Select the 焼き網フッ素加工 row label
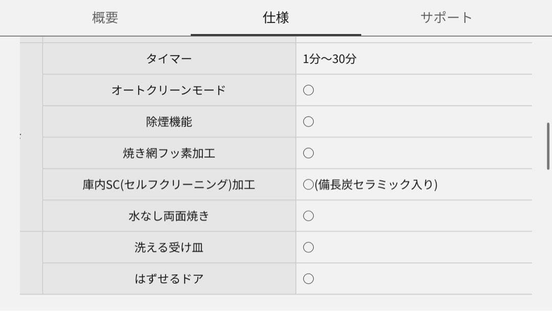This screenshot has height=311, width=552. 169,152
